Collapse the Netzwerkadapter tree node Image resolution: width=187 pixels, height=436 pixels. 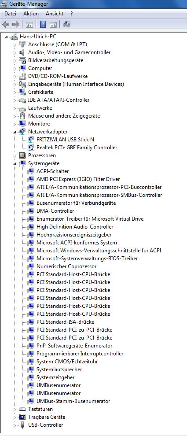pos(15,132)
